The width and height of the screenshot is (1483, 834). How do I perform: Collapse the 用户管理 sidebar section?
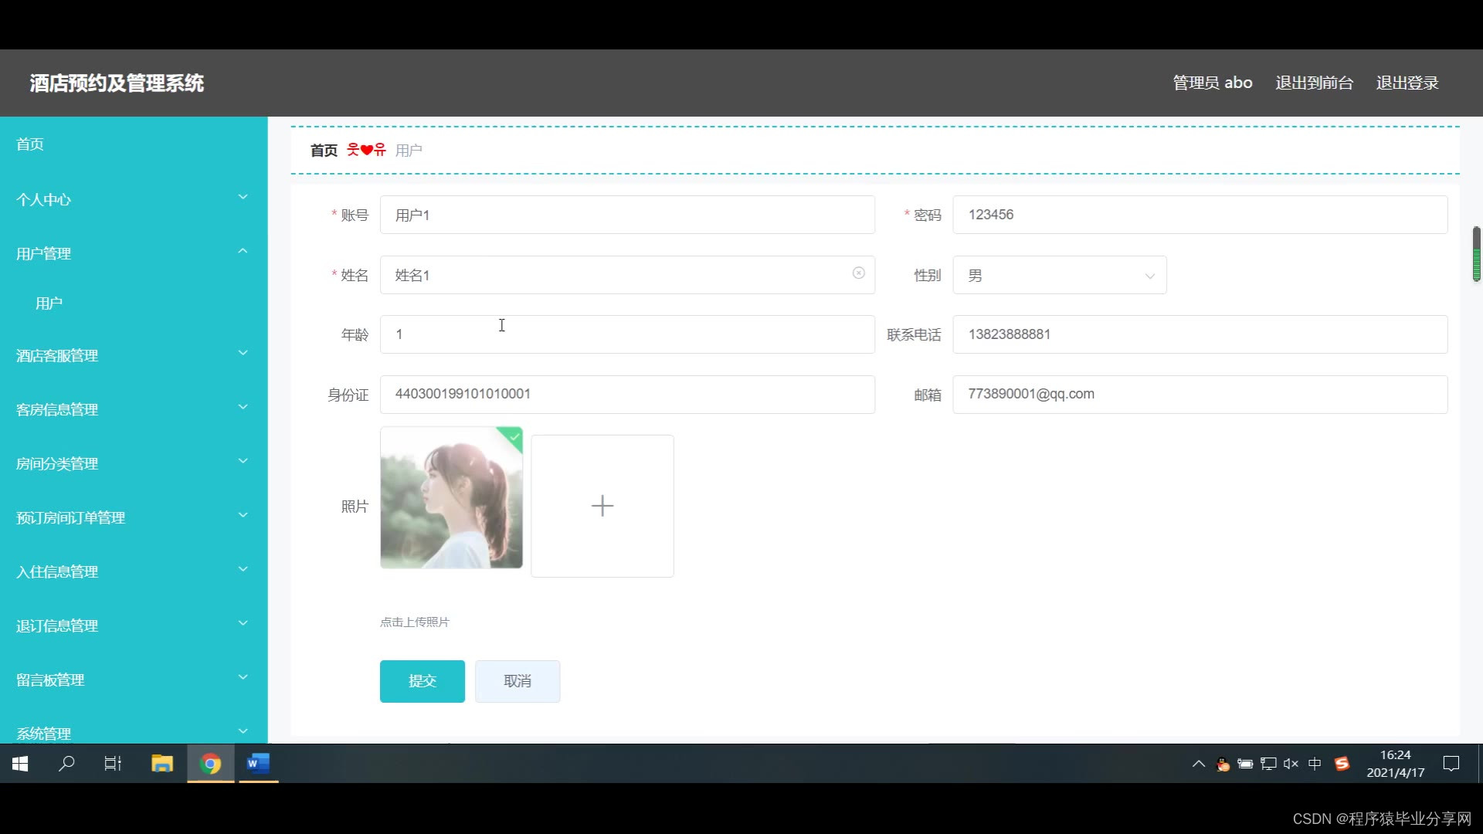click(x=133, y=253)
